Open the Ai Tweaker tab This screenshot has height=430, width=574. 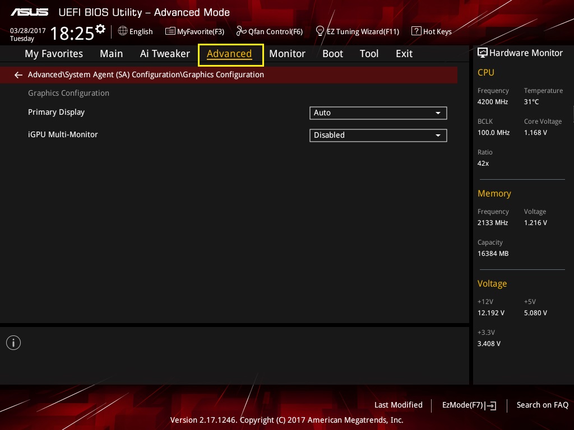(x=165, y=54)
